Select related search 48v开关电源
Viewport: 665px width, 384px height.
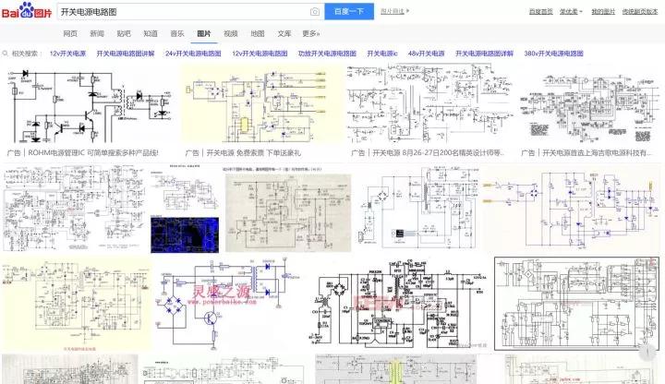click(x=426, y=54)
